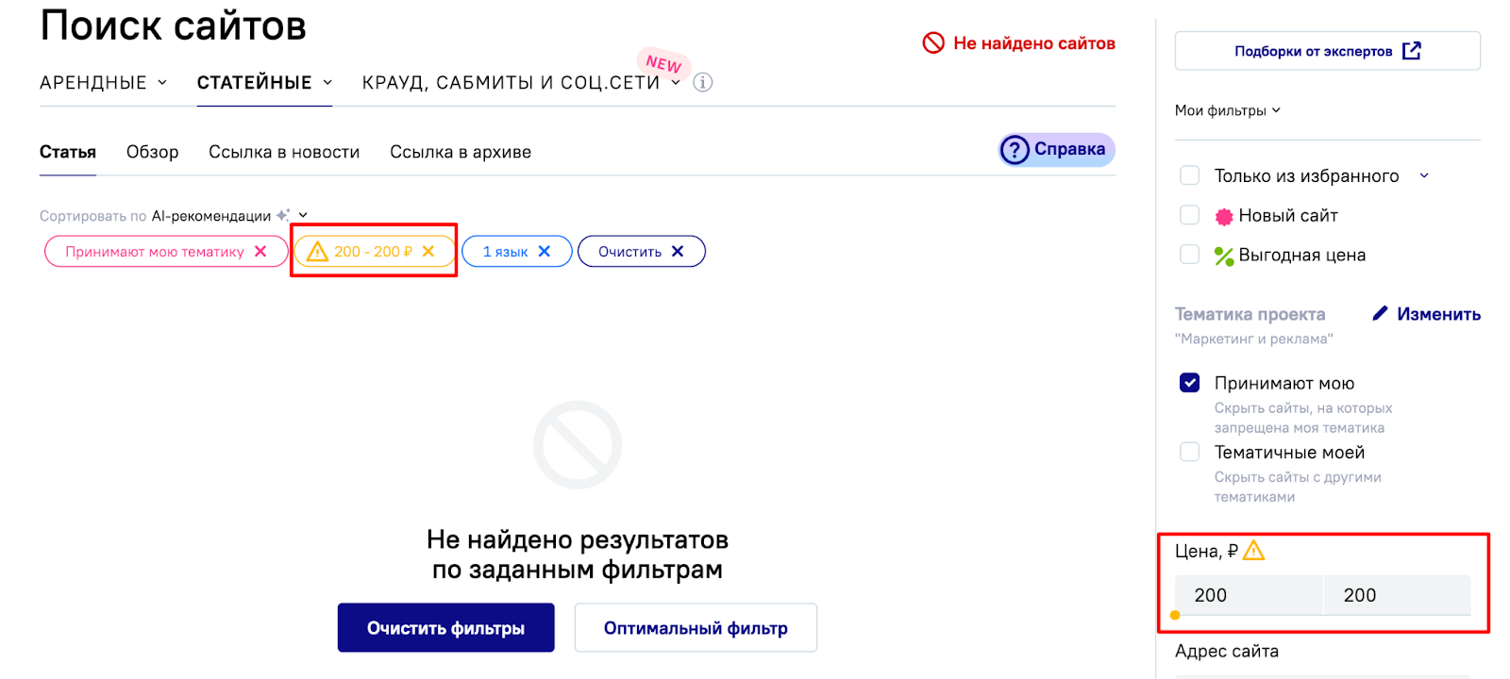Switch to 'Ссылка в новости' tab
The height and width of the screenshot is (679, 1510).
tap(284, 152)
